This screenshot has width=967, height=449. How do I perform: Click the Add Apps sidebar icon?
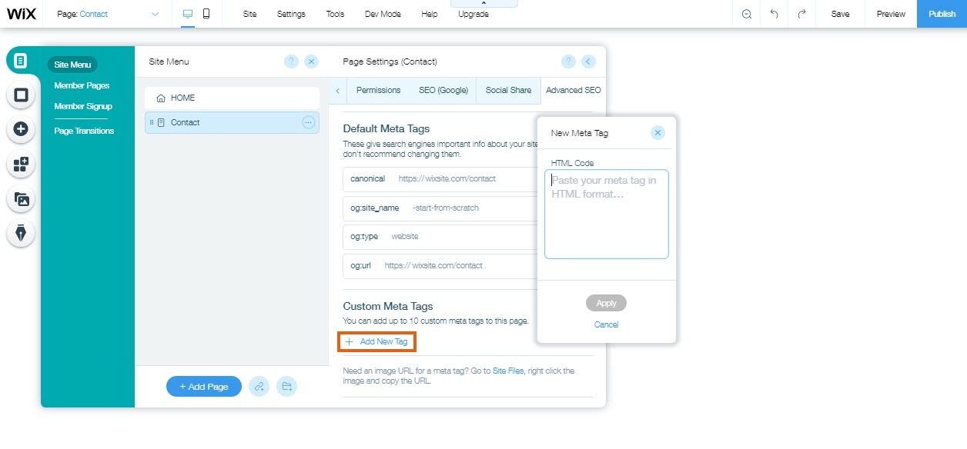[21, 164]
